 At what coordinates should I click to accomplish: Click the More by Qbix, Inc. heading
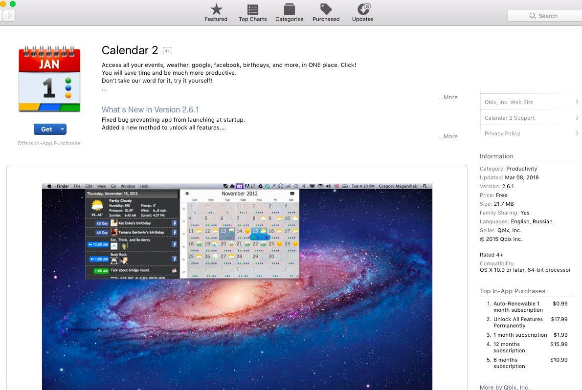point(504,387)
